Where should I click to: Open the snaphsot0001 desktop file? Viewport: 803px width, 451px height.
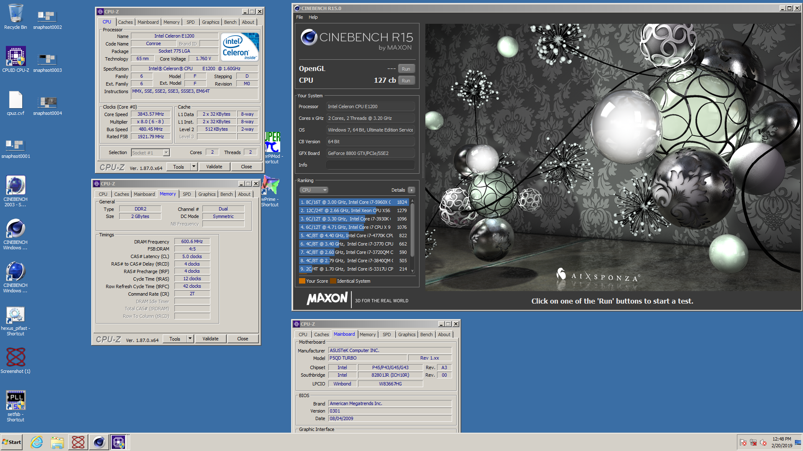[15, 148]
